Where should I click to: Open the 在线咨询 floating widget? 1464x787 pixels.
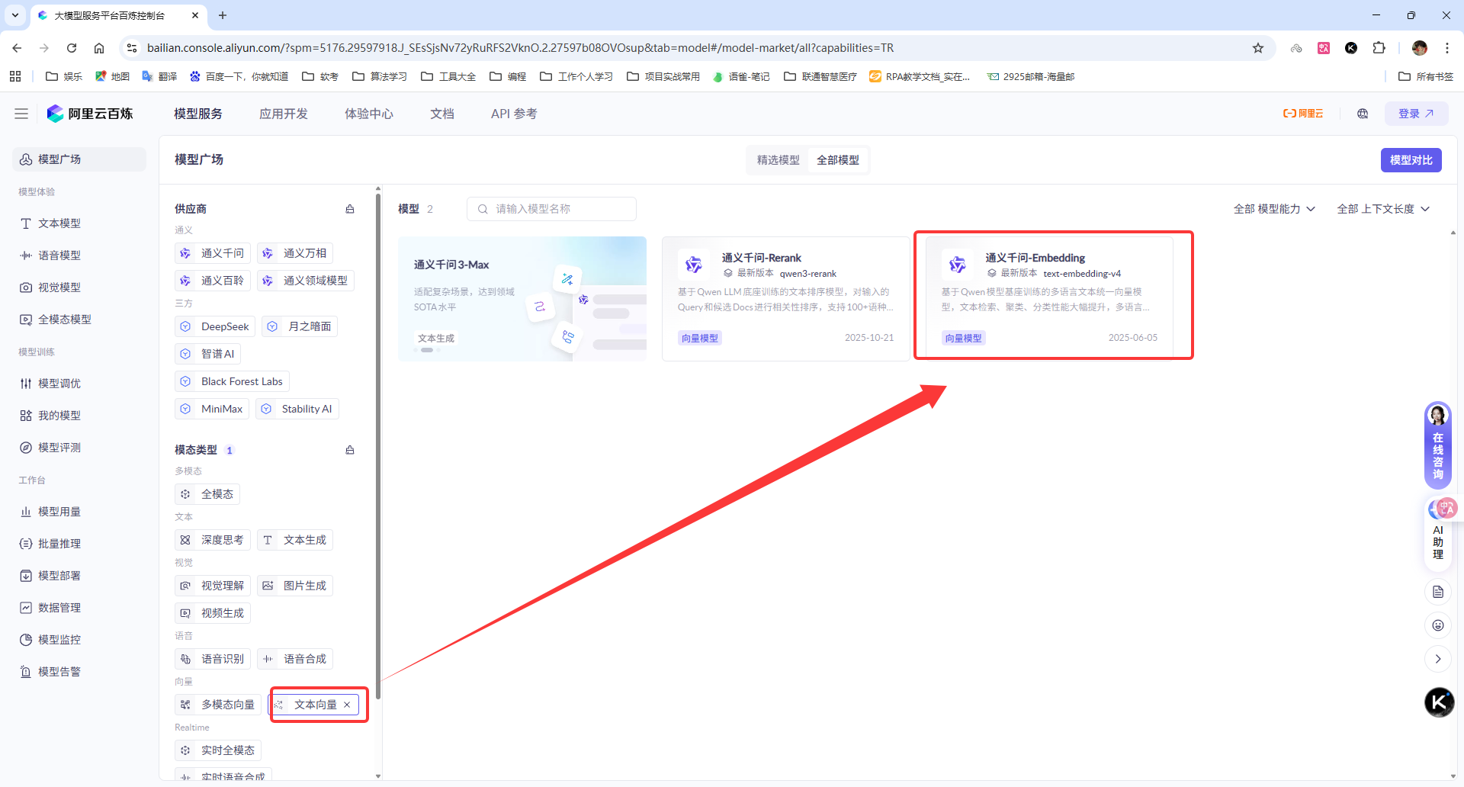click(1438, 445)
